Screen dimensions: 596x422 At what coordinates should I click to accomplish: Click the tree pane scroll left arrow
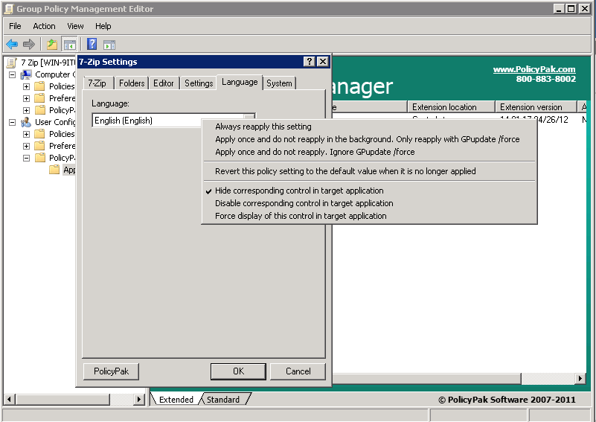tap(9, 399)
